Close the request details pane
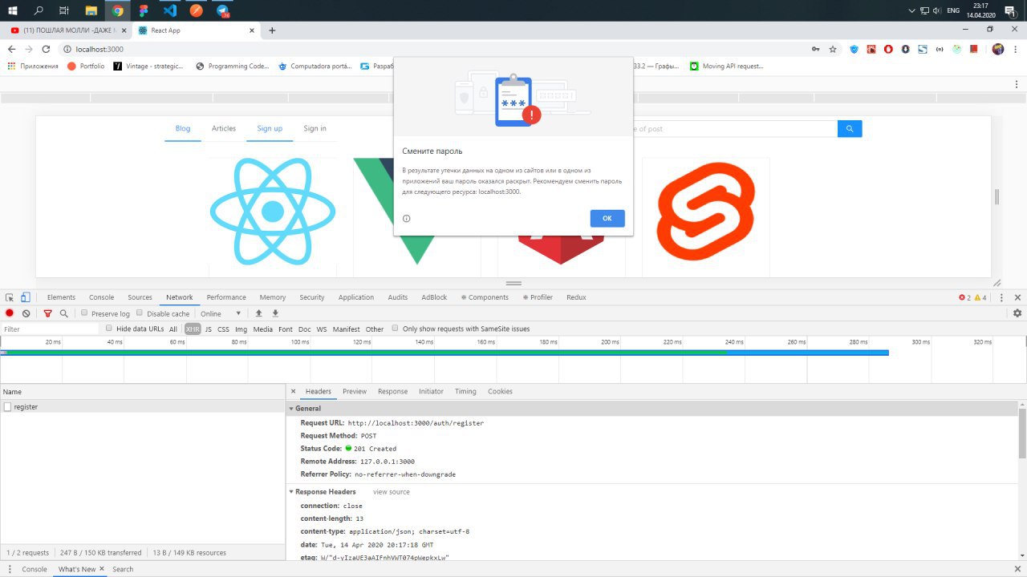 click(x=293, y=391)
